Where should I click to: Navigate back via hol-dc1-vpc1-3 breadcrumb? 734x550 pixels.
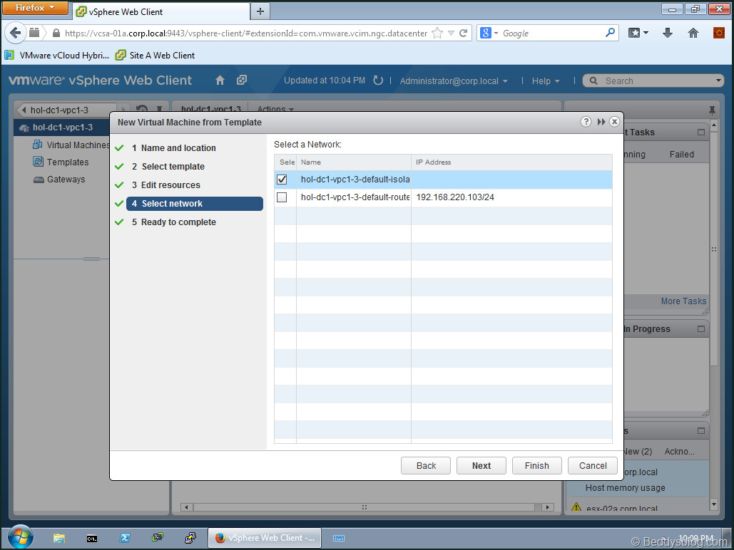point(66,110)
